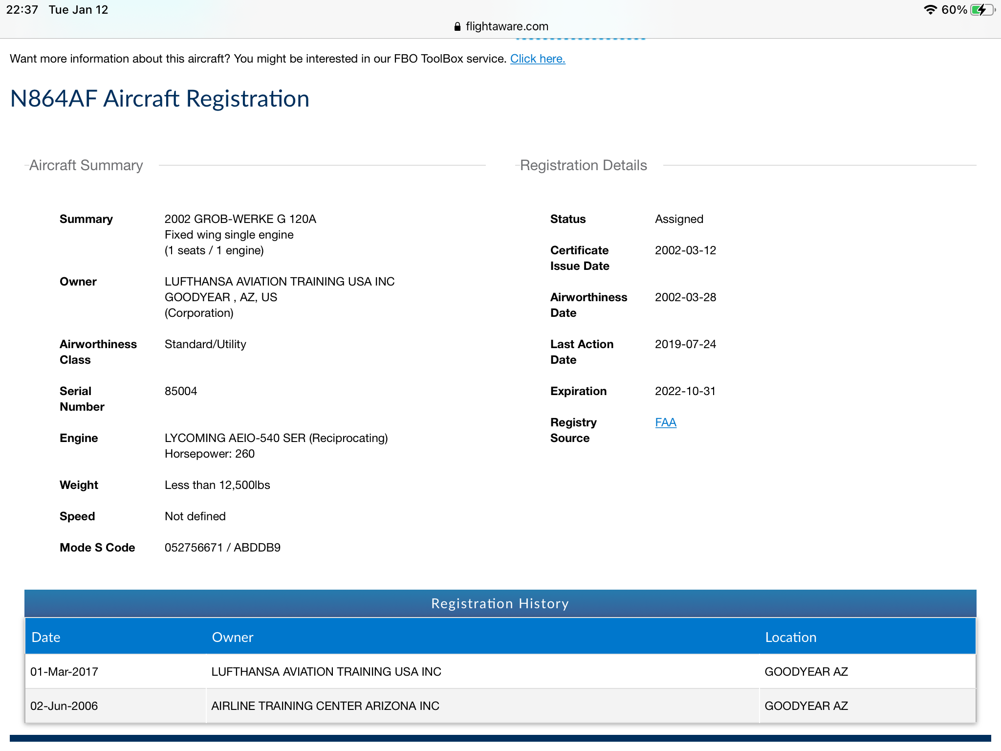Select the Registration Details section heading
Image resolution: width=1001 pixels, height=751 pixels.
tap(584, 165)
